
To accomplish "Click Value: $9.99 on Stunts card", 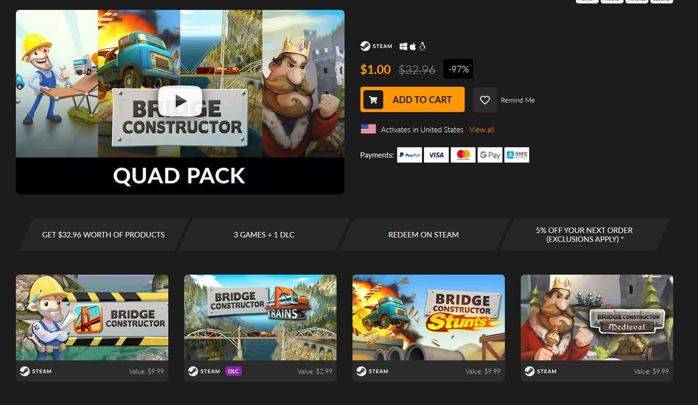I will [x=483, y=371].
